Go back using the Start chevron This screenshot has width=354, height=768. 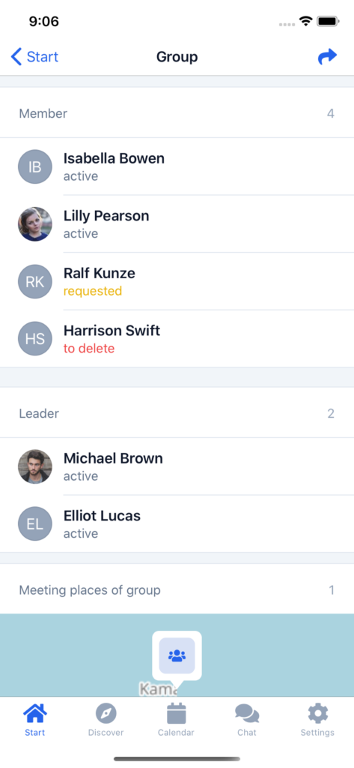click(16, 57)
